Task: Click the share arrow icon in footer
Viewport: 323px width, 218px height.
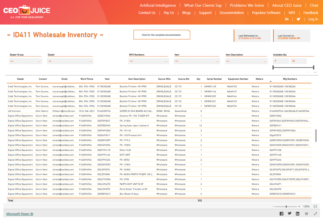Action: pyautogui.click(x=307, y=214)
